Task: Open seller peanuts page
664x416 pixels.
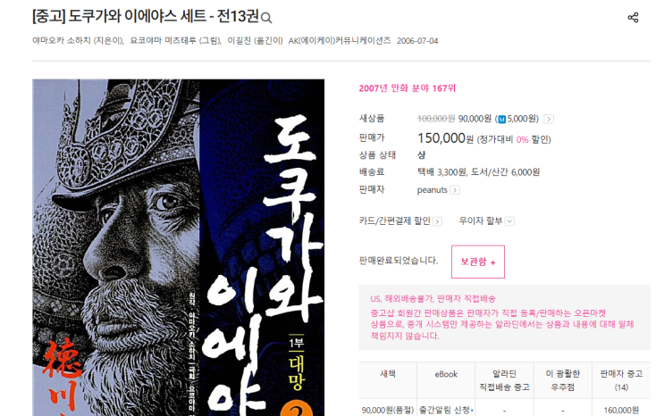Action: click(x=432, y=190)
